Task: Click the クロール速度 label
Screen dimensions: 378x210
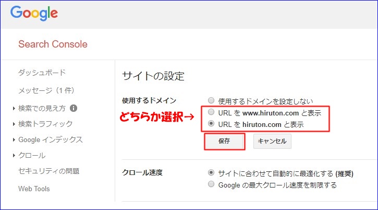Action: [x=142, y=172]
